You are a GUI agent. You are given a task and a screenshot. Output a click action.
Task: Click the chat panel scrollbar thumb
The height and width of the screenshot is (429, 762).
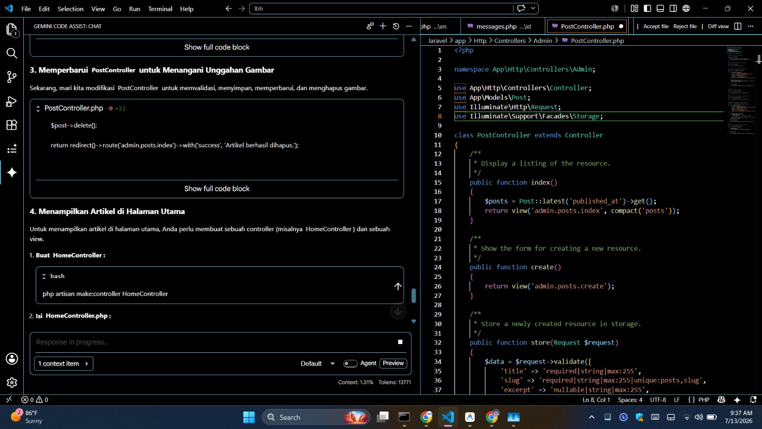(x=413, y=296)
